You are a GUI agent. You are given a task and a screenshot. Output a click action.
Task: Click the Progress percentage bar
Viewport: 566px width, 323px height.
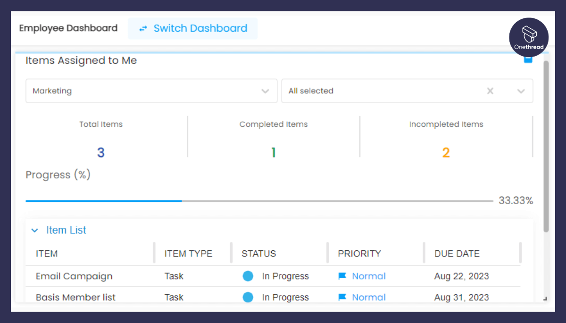[259, 201]
